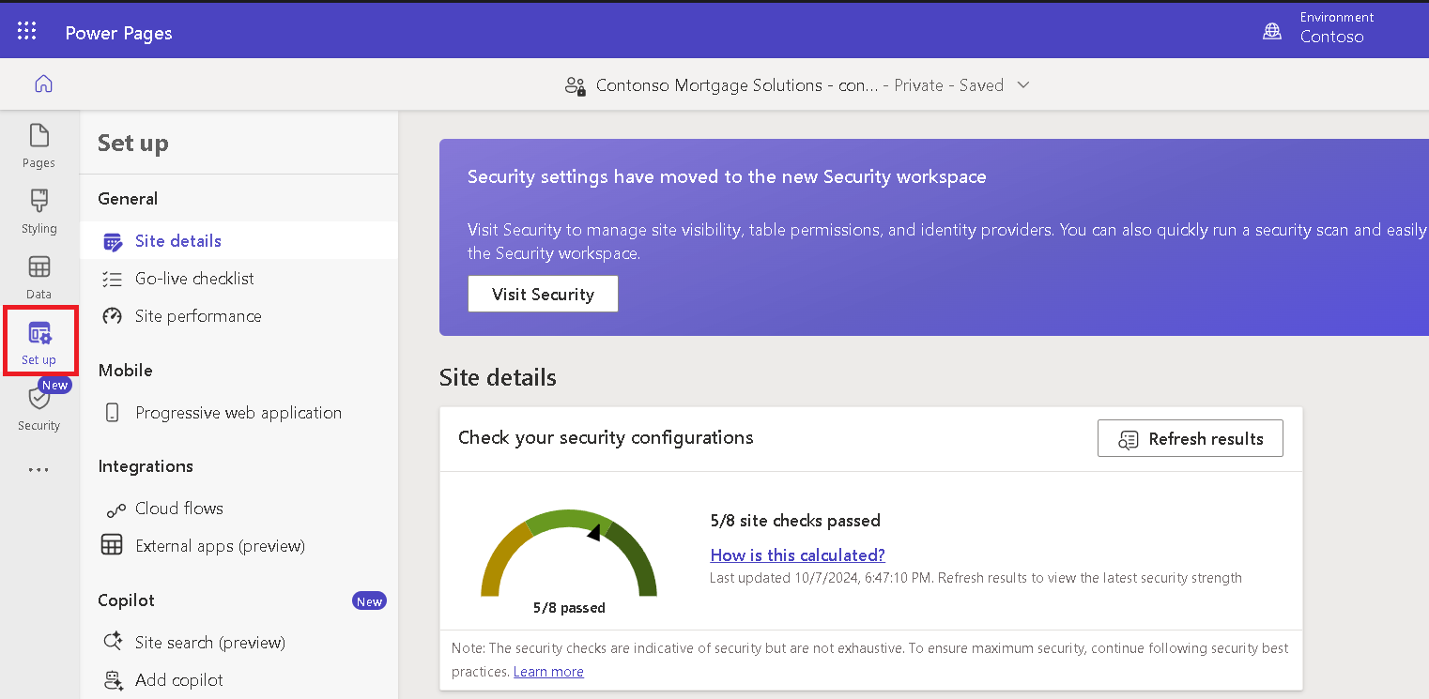This screenshot has height=699, width=1429.
Task: Open the app launcher waffle icon
Action: [27, 32]
